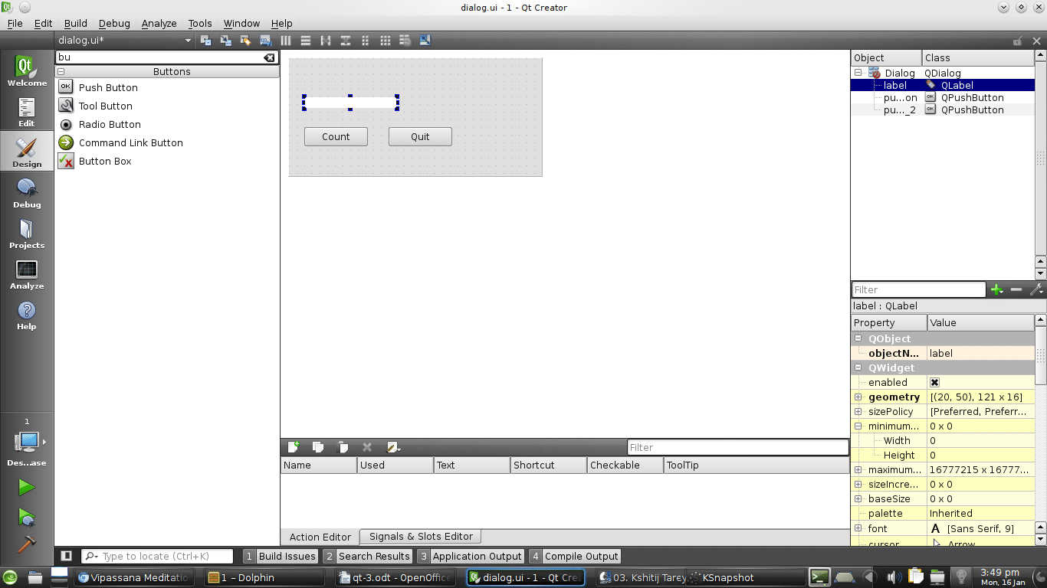Click the volume icon in system tray
The height and width of the screenshot is (588, 1047).
[892, 577]
